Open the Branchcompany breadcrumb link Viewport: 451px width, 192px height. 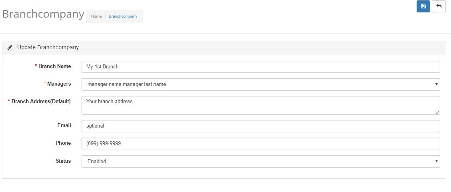(123, 16)
